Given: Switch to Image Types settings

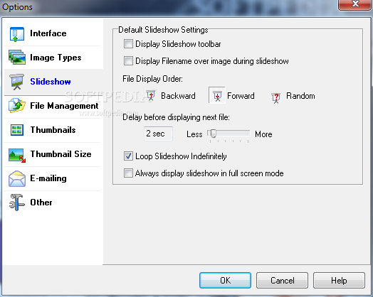Looking at the screenshot, I should (56, 58).
